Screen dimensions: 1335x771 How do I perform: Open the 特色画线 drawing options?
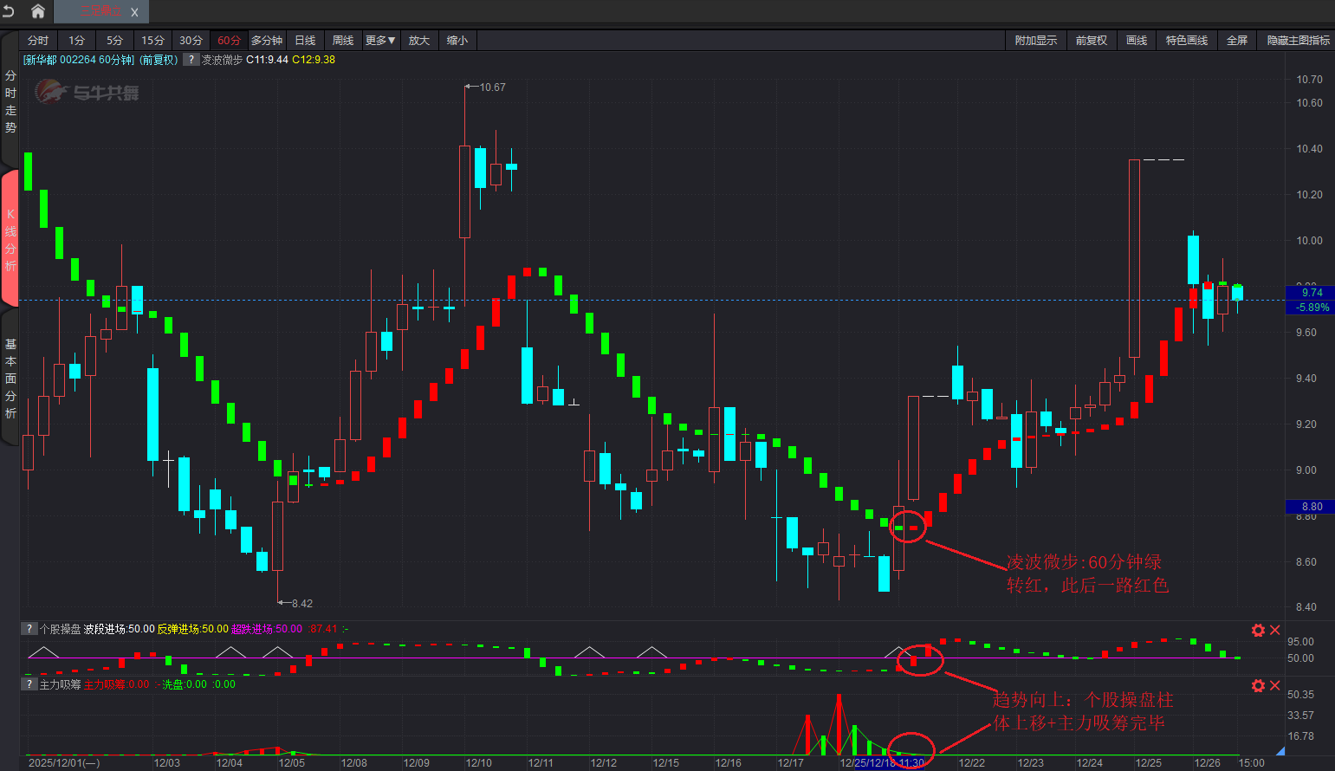point(1186,41)
